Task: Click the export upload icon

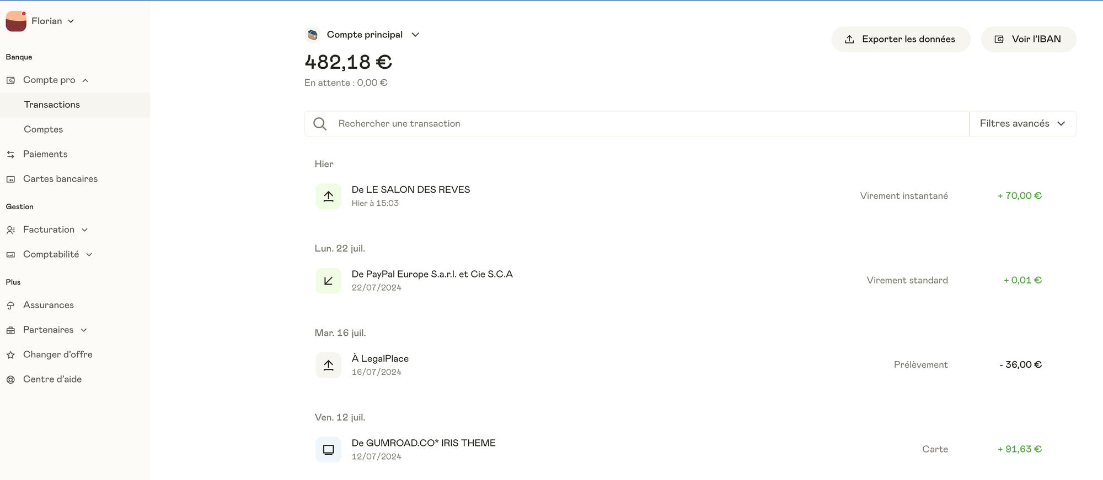Action: (850, 40)
